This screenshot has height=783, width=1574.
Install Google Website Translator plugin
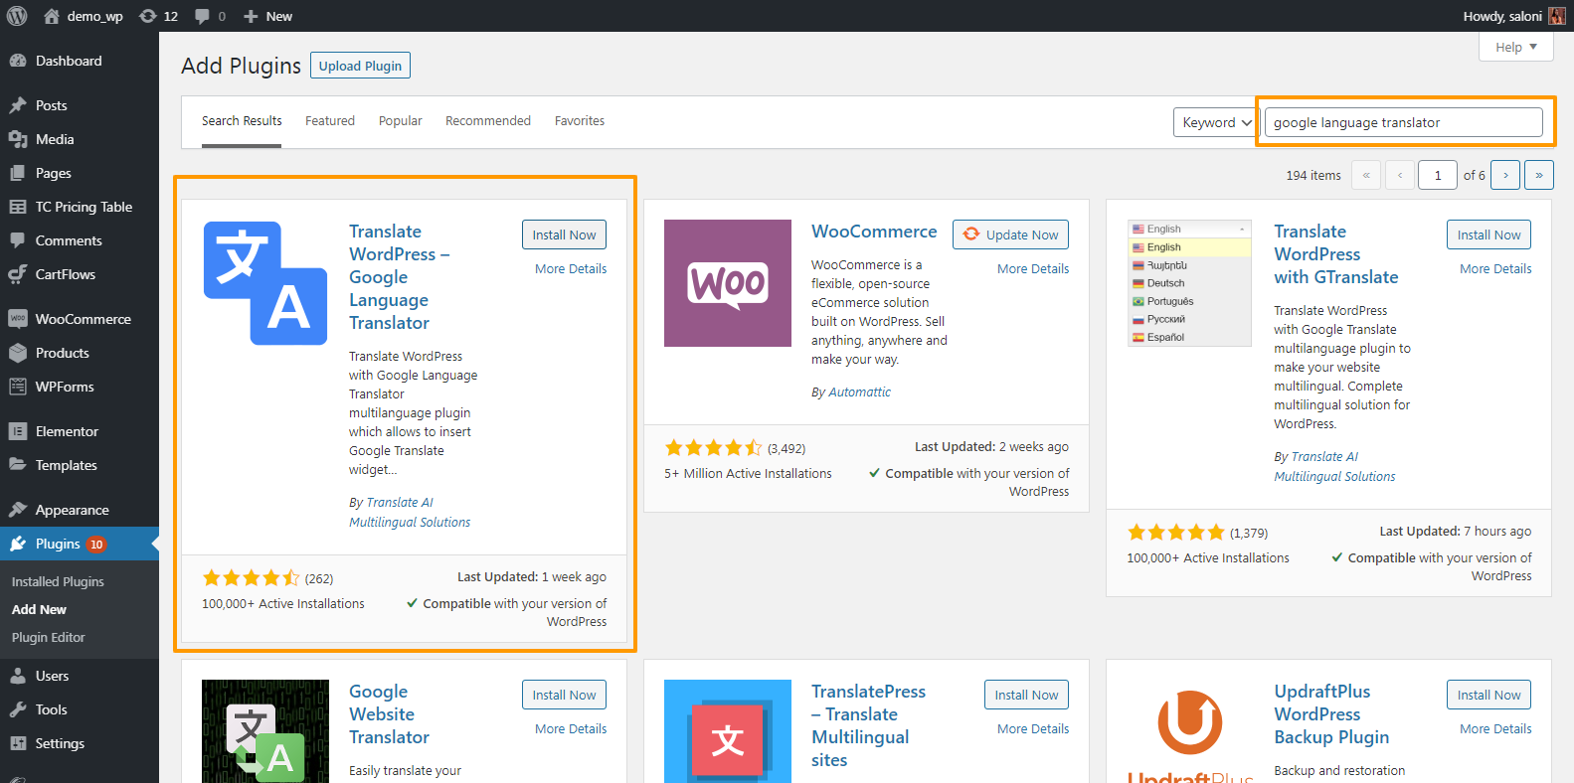click(x=564, y=695)
